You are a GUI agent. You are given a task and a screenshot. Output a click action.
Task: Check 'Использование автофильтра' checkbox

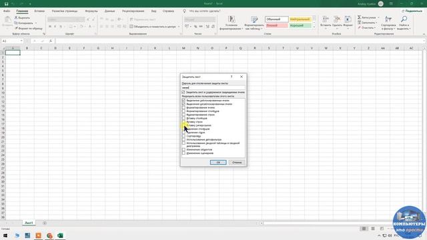pyautogui.click(x=183, y=139)
